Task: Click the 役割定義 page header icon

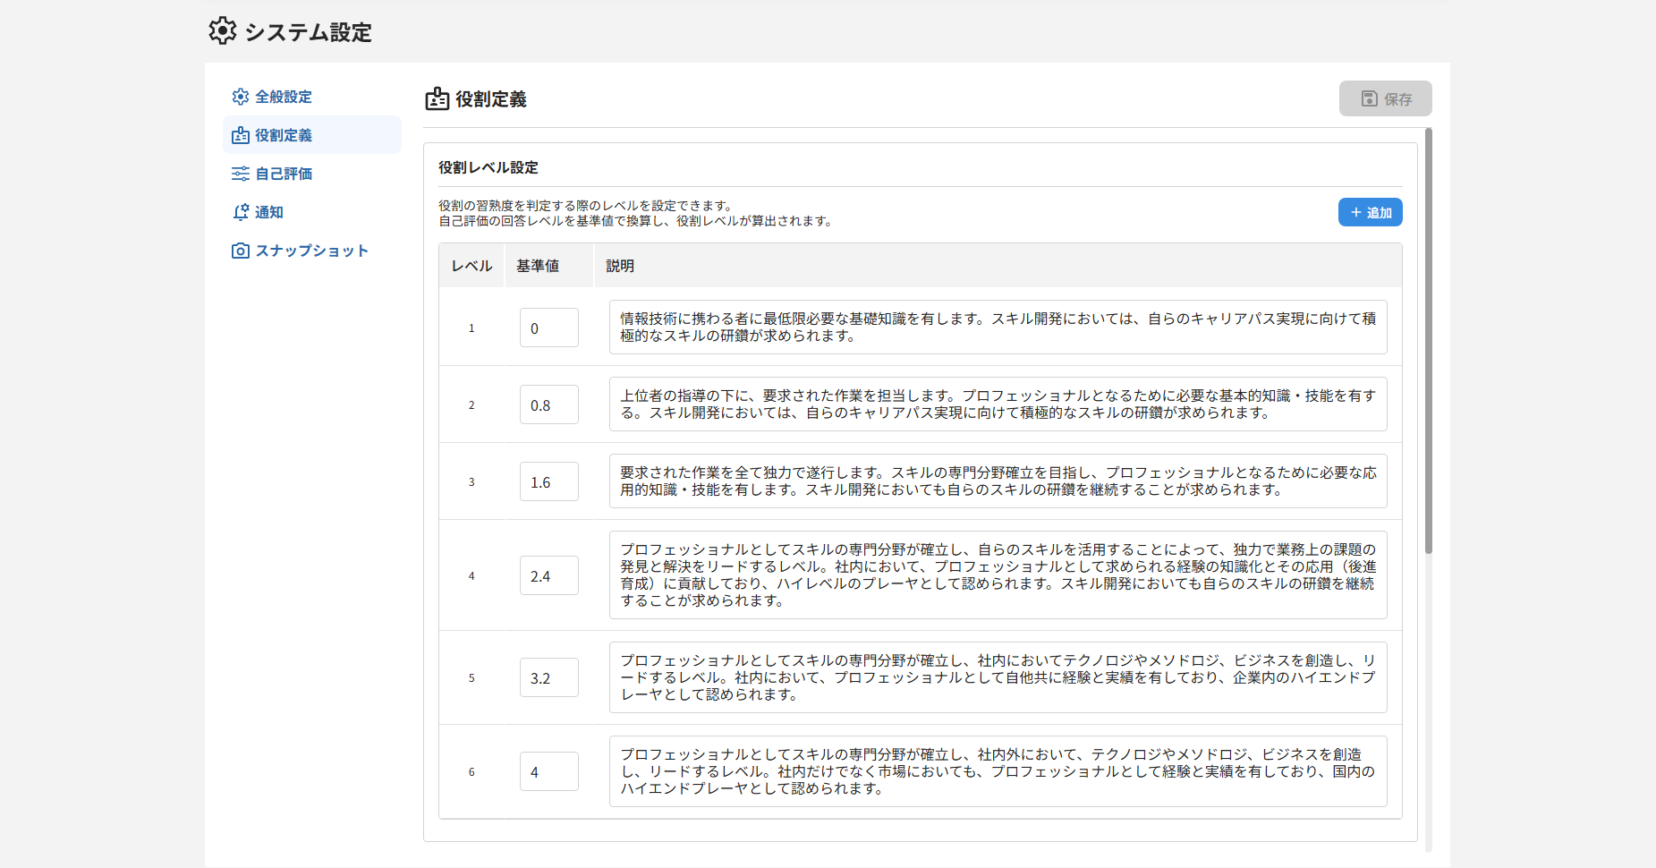Action: (x=436, y=99)
